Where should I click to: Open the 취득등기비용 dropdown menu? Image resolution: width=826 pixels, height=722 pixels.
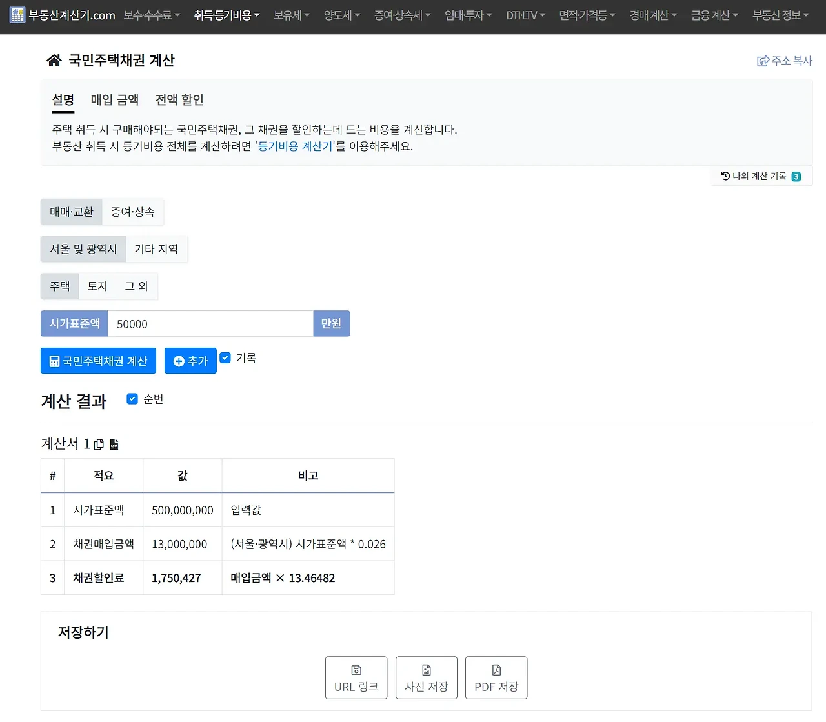point(227,15)
